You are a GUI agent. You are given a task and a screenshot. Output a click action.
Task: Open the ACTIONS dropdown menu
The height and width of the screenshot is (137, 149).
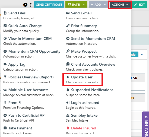click(x=120, y=5)
